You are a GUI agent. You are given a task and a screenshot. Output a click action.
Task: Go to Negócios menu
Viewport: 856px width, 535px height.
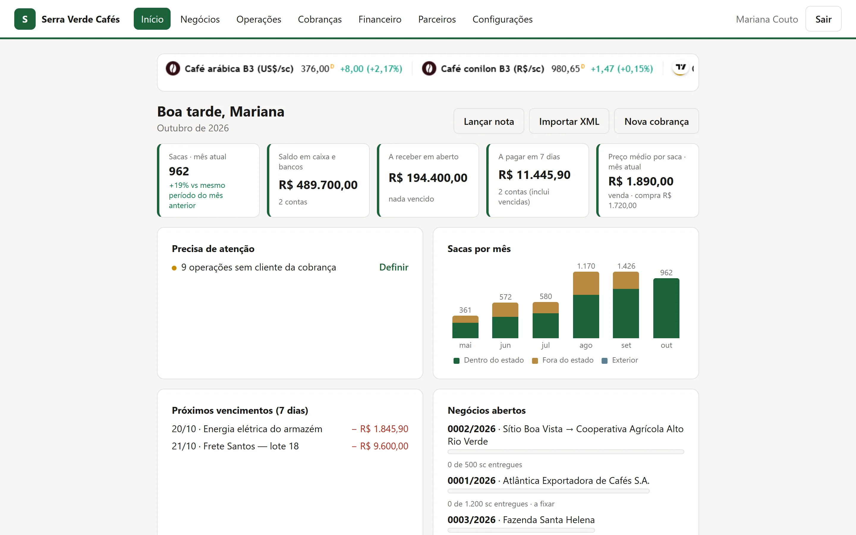pos(200,19)
